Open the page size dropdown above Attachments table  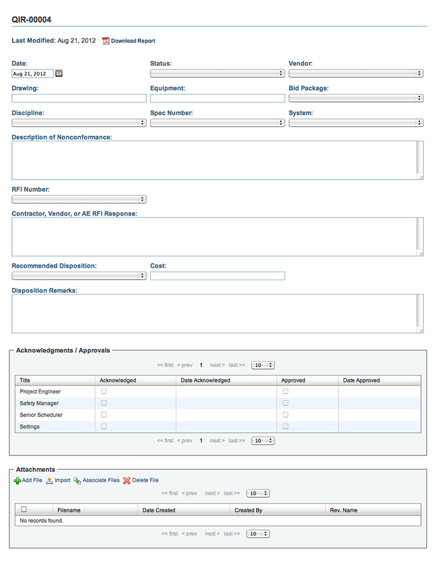tap(258, 494)
